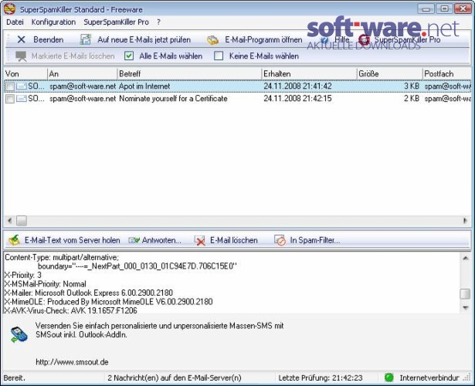The height and width of the screenshot is (386, 475).
Task: Click the Bereit. status bar text
Action: coord(14,378)
